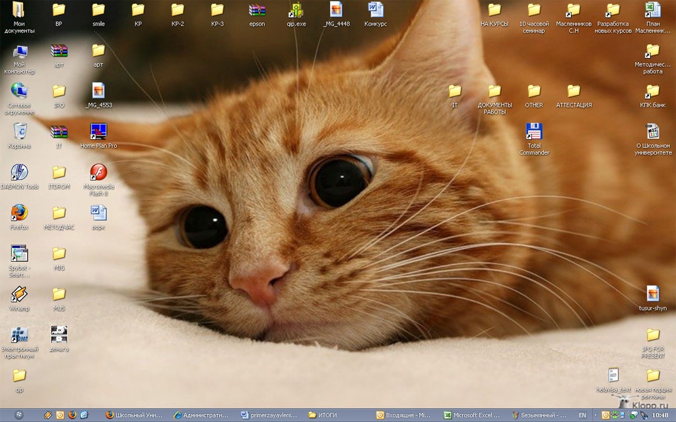Click the Spybot Search desktop icon

pos(19,254)
